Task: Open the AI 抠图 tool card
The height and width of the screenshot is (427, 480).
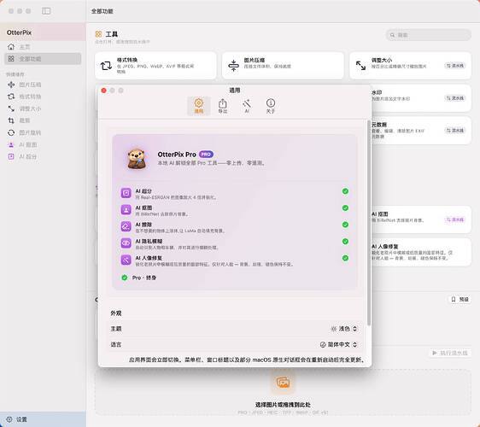Action: point(422,219)
